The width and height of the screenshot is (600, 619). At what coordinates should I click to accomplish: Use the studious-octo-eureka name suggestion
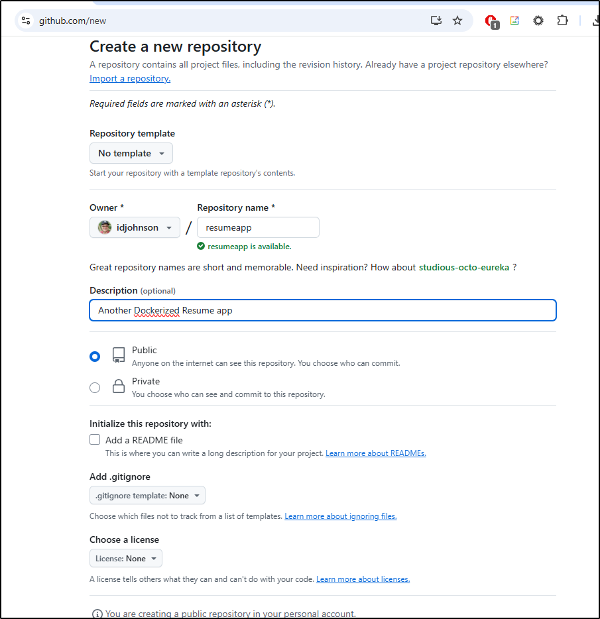pos(463,267)
